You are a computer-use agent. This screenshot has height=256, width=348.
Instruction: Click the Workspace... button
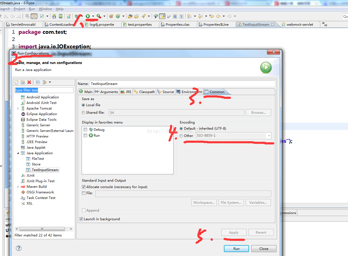pos(204,203)
